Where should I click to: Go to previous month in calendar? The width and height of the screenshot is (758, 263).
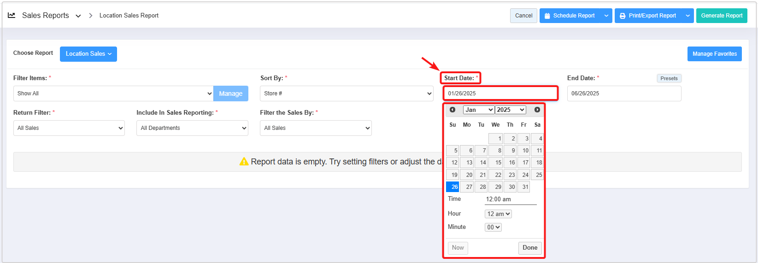[452, 110]
